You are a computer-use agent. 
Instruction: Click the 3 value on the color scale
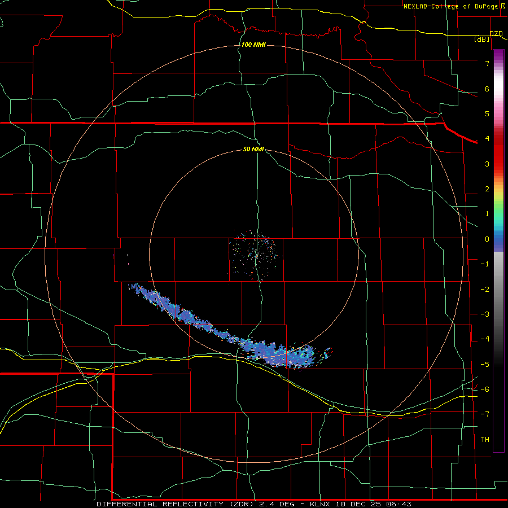click(x=487, y=164)
